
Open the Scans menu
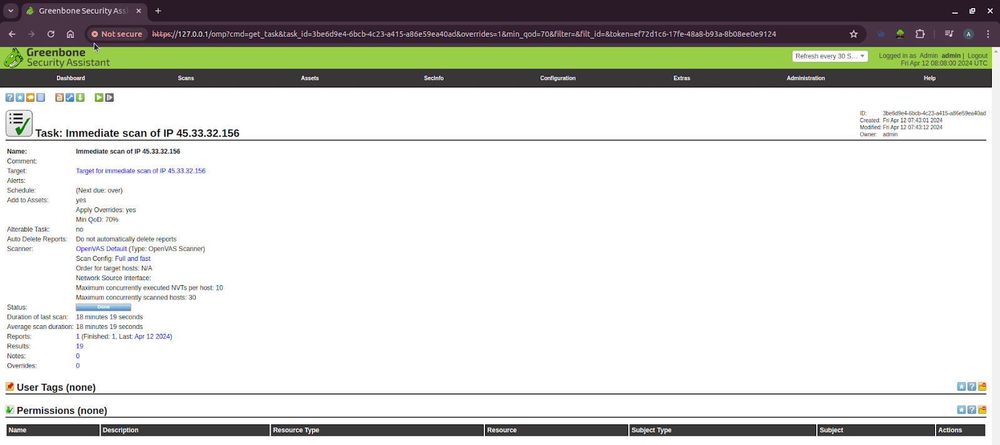coord(186,78)
